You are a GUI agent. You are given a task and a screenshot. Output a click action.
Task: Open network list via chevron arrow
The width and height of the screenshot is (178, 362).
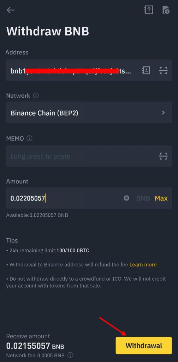pos(163,113)
